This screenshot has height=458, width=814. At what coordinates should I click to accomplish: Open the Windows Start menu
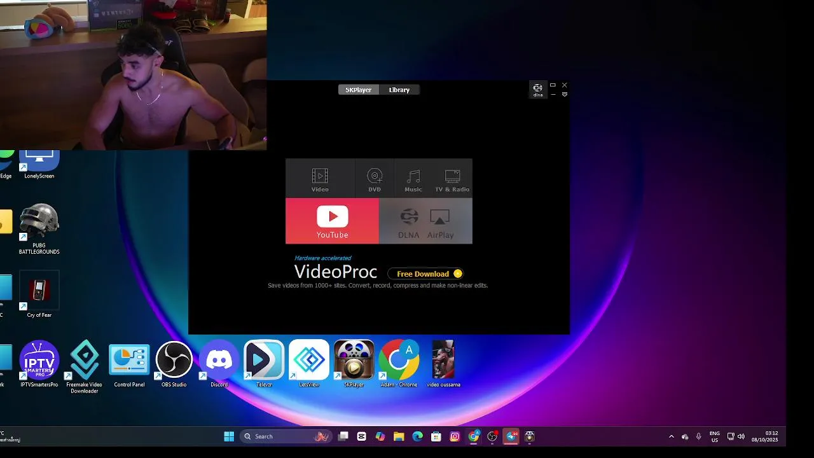click(x=229, y=436)
